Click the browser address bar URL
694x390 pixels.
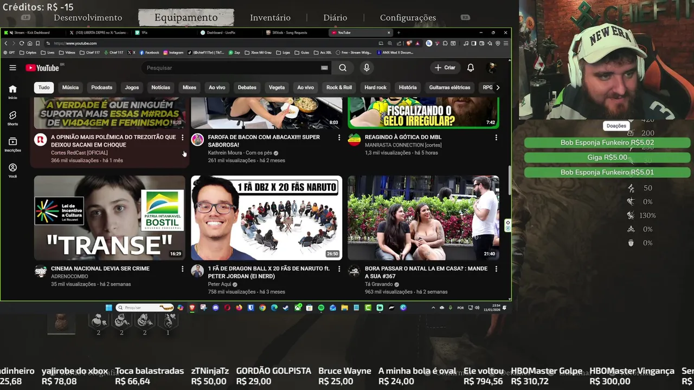click(75, 43)
